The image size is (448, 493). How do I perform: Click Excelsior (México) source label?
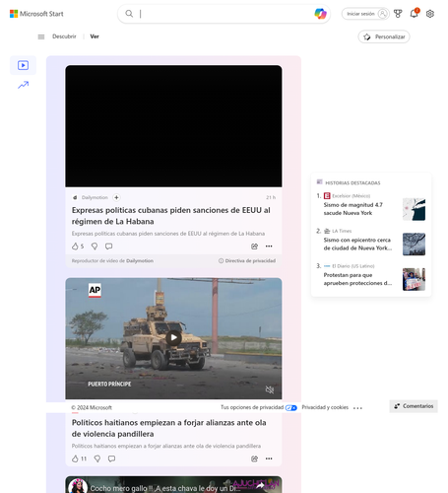[x=351, y=196]
